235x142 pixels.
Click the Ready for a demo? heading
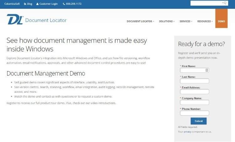[201, 44]
